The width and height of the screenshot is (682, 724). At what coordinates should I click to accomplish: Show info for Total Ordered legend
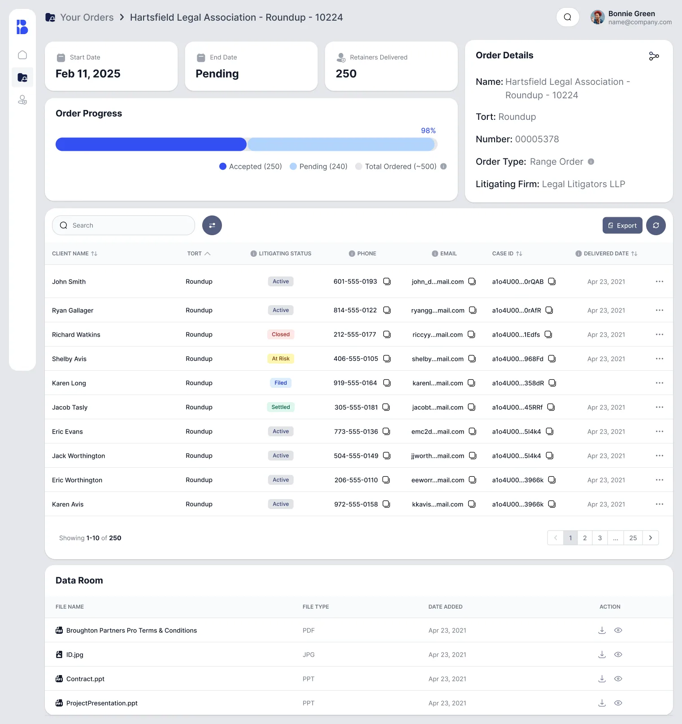tap(443, 166)
